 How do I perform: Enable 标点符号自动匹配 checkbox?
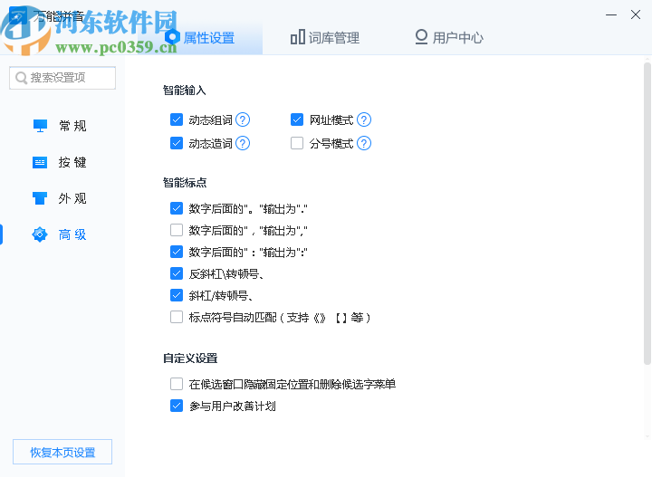(x=177, y=317)
